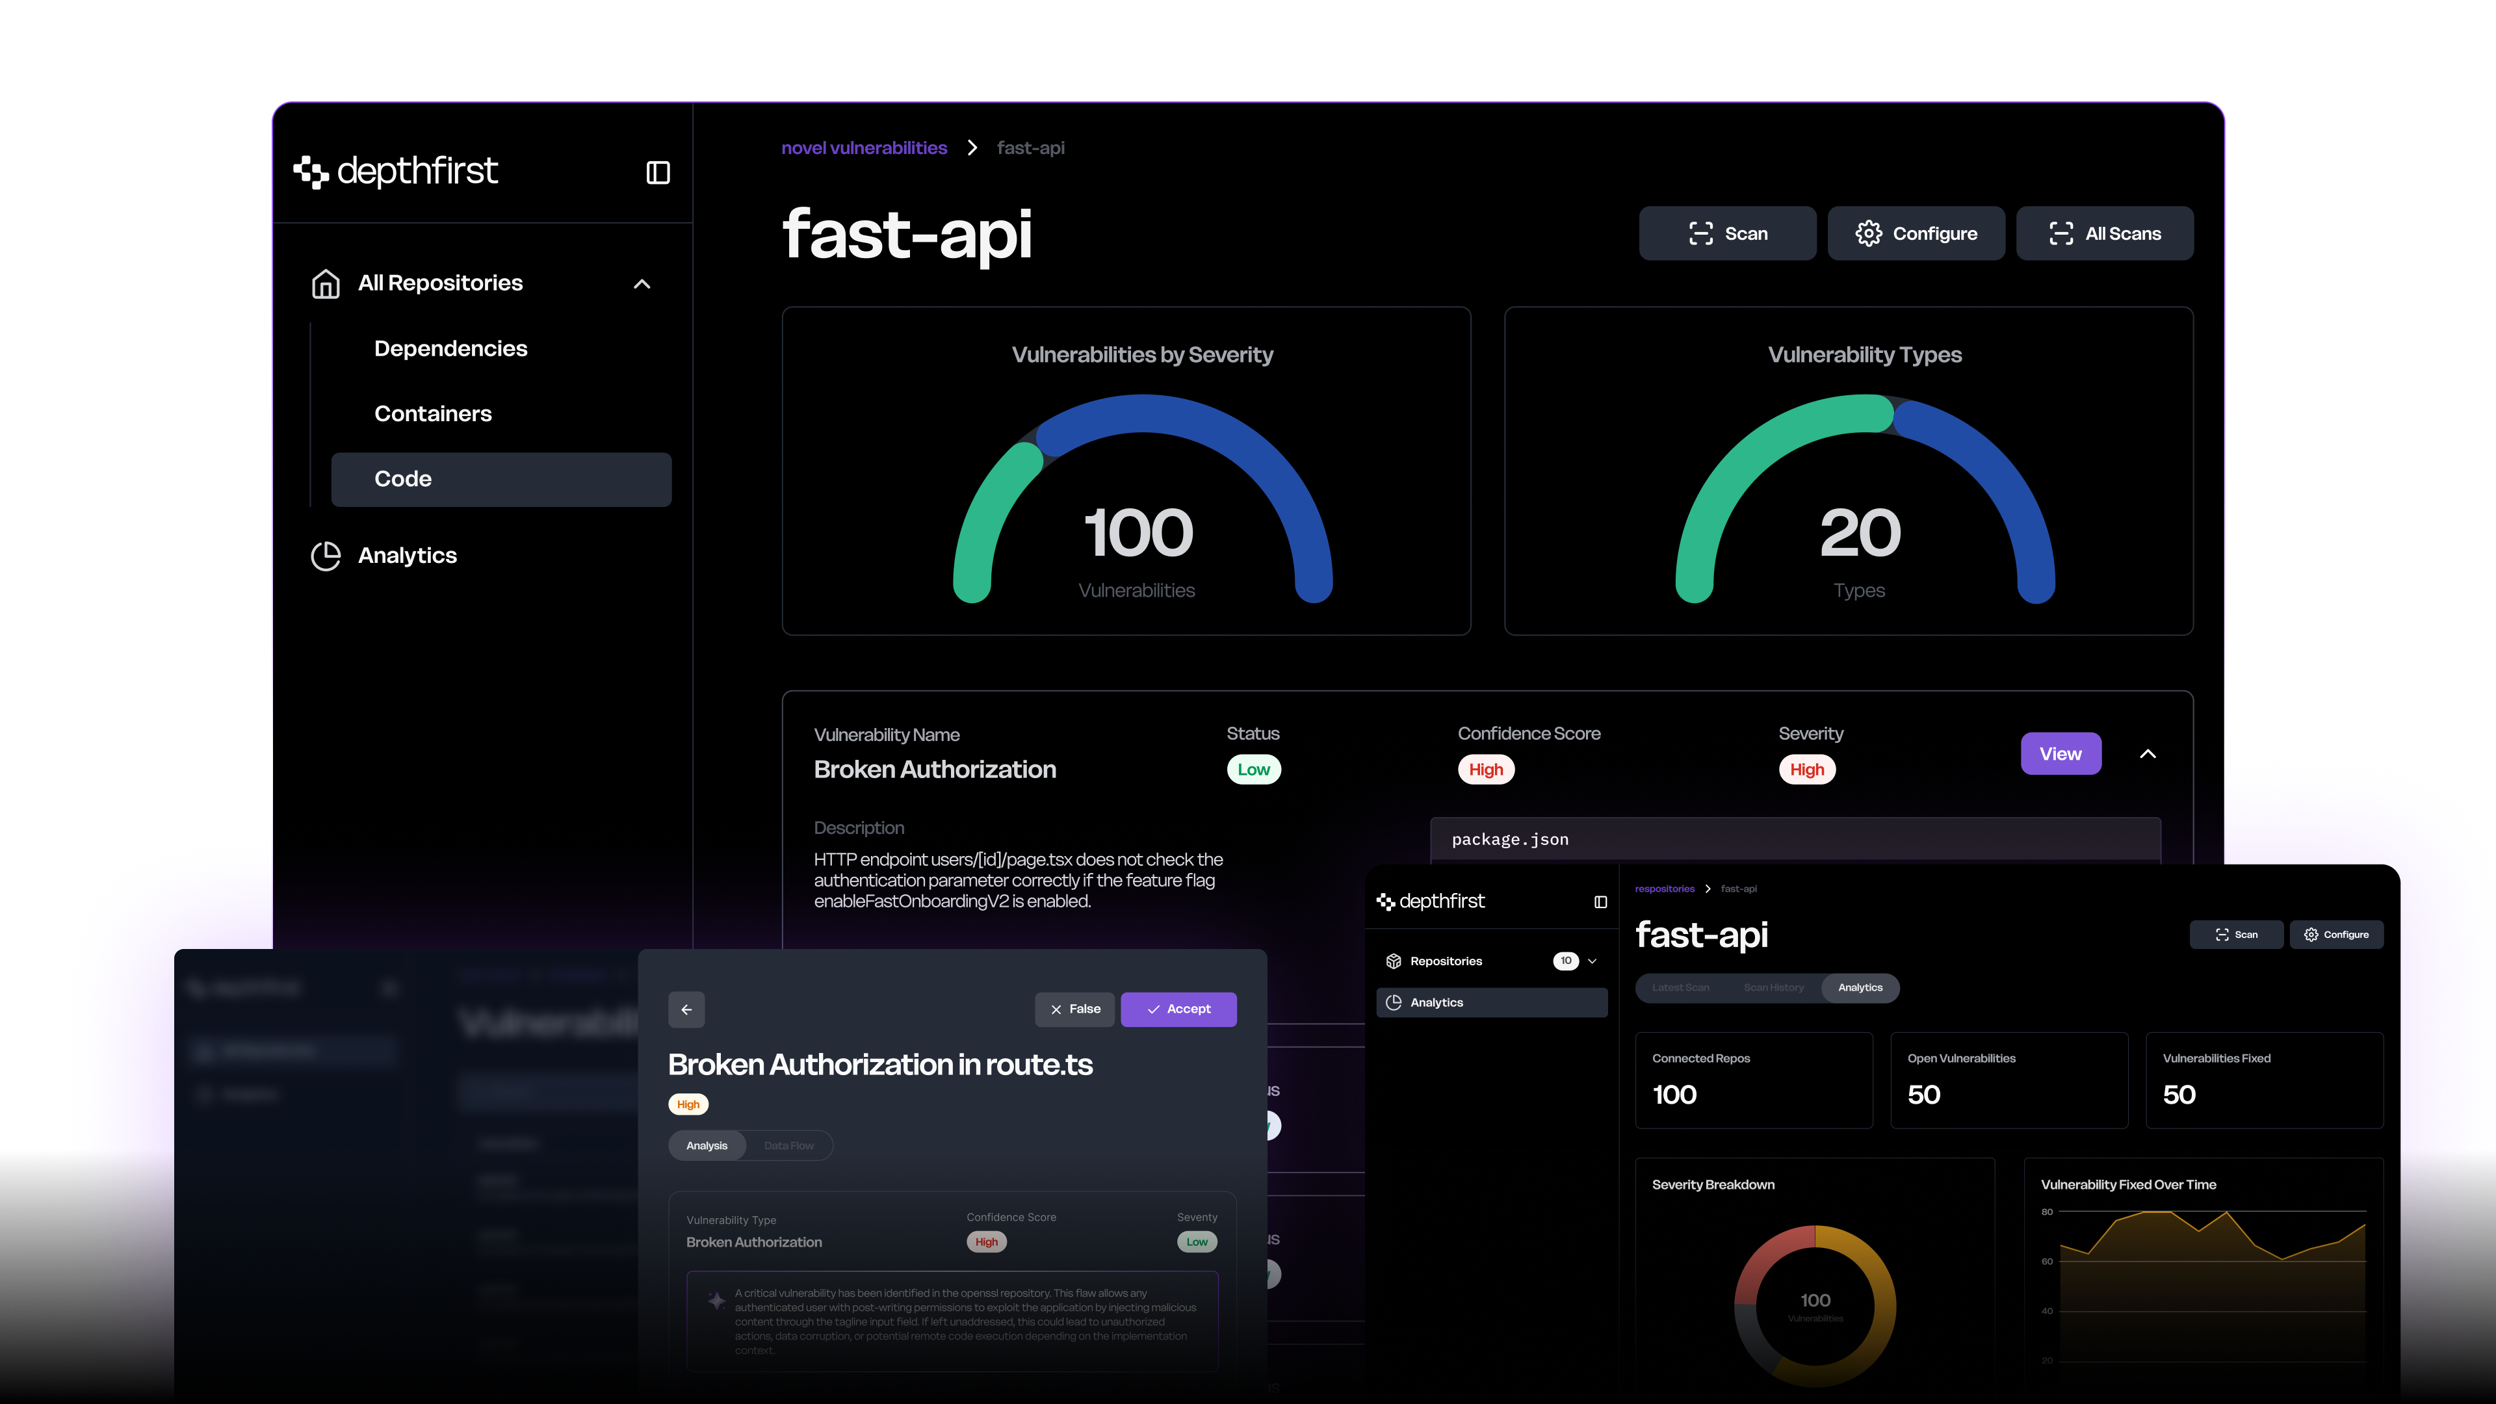Switch to the Analysis tab
The image size is (2496, 1404).
coord(707,1145)
